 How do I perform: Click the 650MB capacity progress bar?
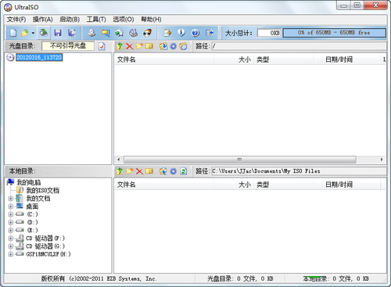point(334,33)
